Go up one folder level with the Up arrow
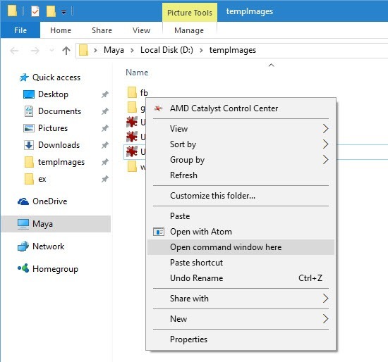The width and height of the screenshot is (388, 362). click(x=66, y=51)
